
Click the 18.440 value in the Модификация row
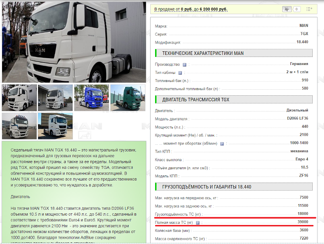coord(302,42)
